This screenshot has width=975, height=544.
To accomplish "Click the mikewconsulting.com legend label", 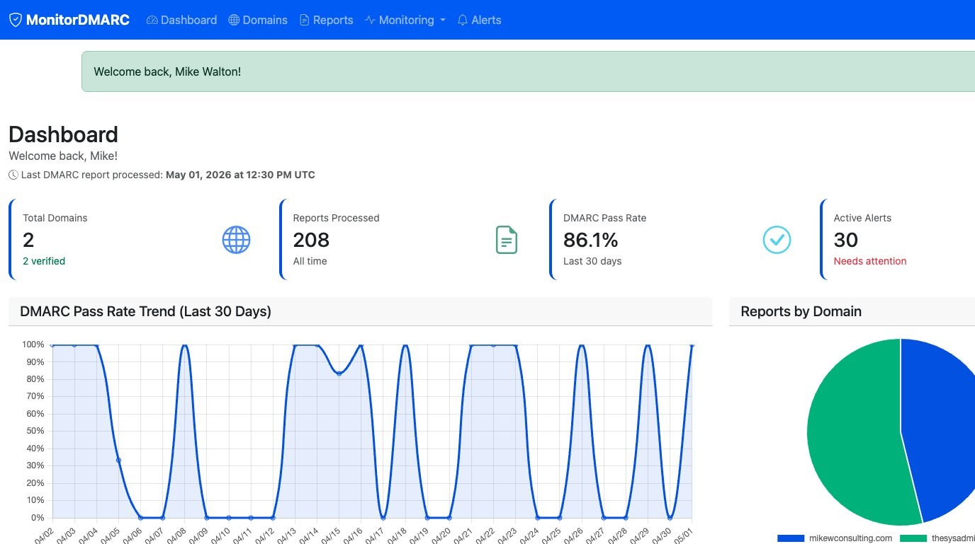I will 850,538.
